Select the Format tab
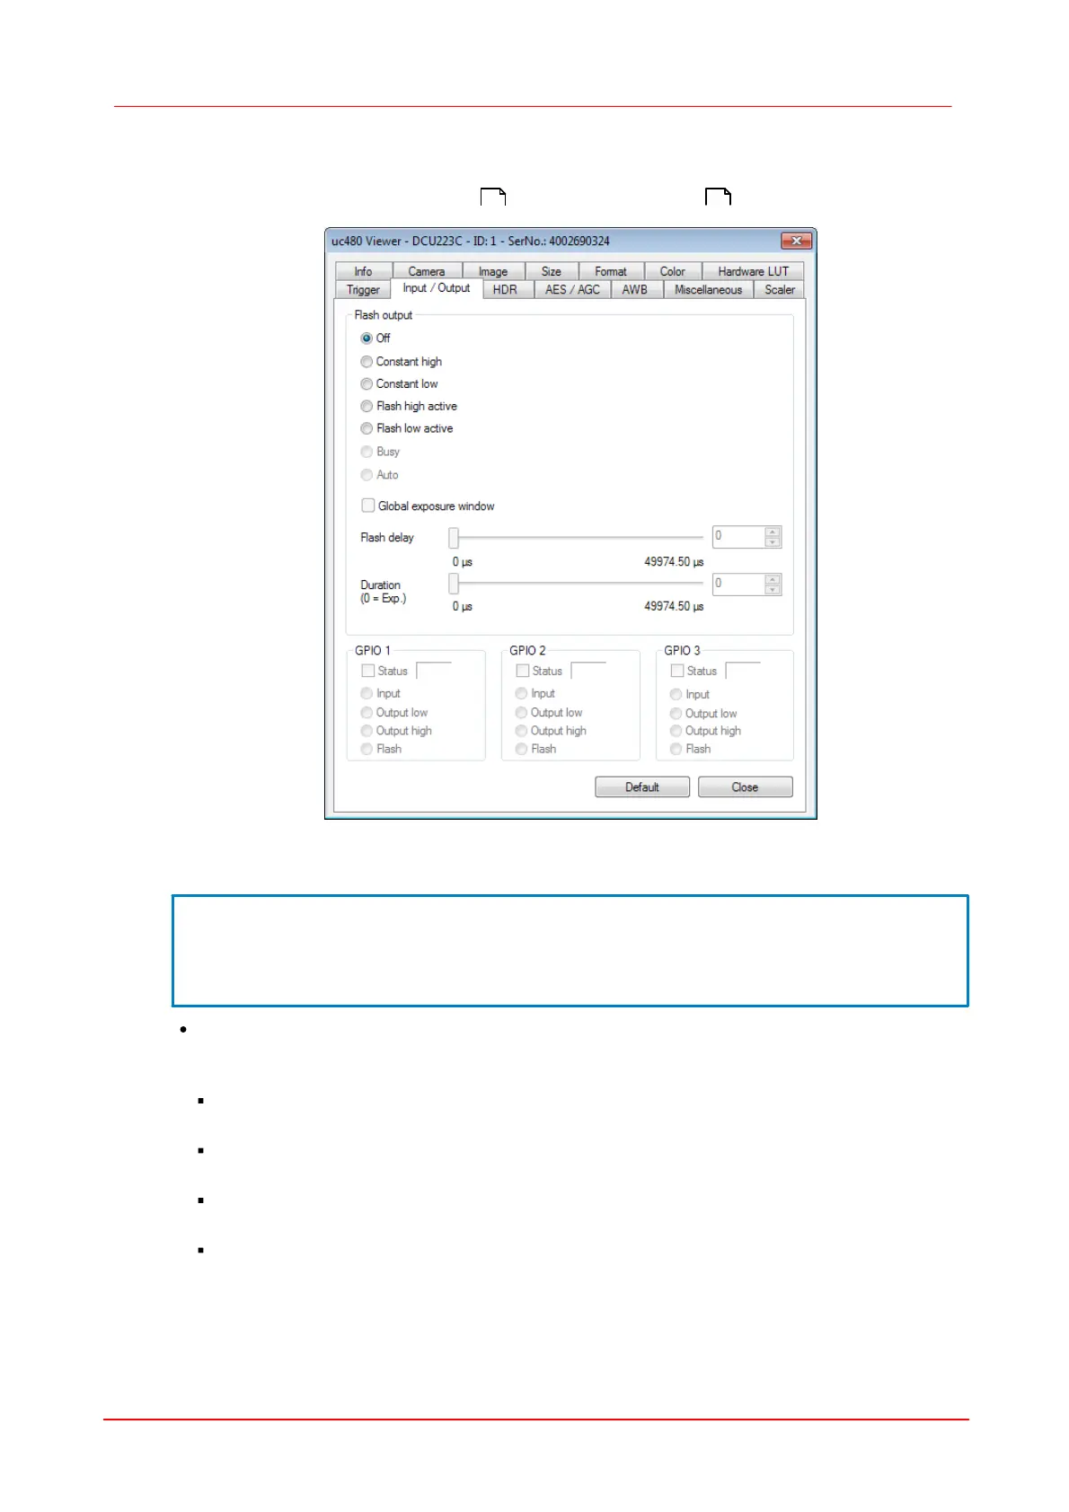 click(611, 271)
